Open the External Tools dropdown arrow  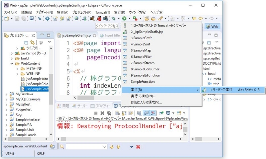pos(140,19)
